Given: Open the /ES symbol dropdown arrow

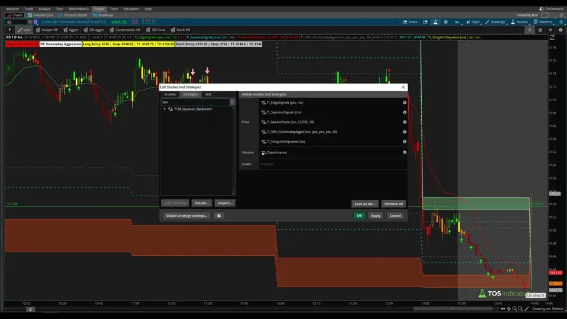Looking at the screenshot, I should pos(30,22).
